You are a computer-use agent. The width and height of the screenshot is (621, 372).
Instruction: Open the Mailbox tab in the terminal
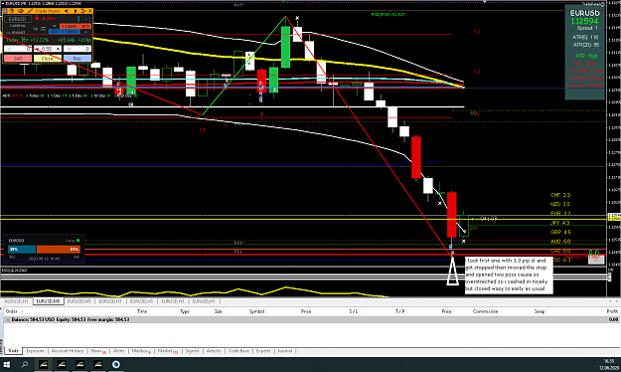click(141, 351)
